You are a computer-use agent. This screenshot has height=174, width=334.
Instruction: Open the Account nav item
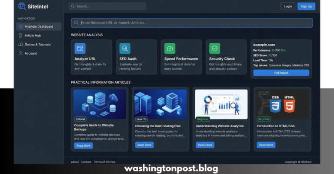click(39, 53)
